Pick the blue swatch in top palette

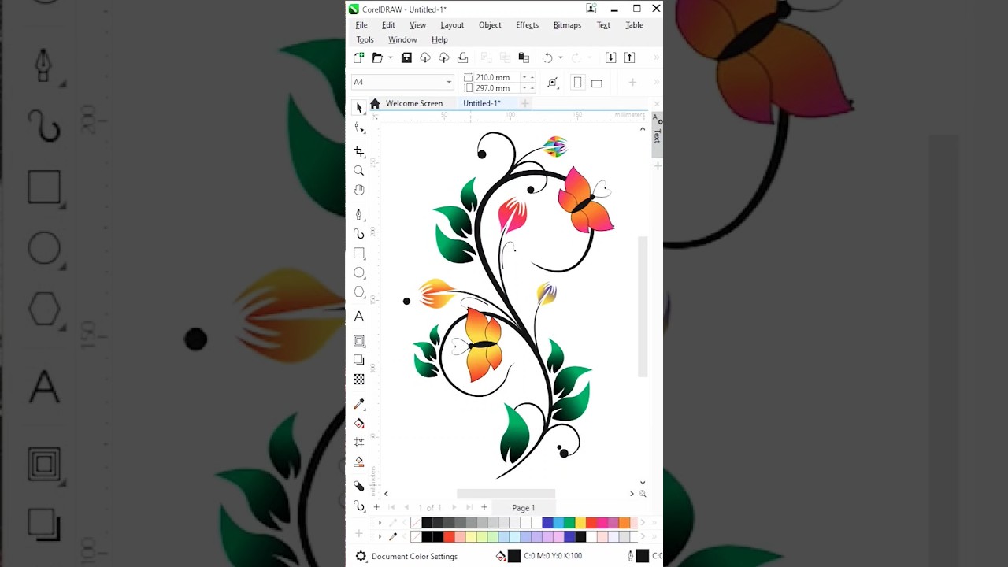tap(547, 522)
